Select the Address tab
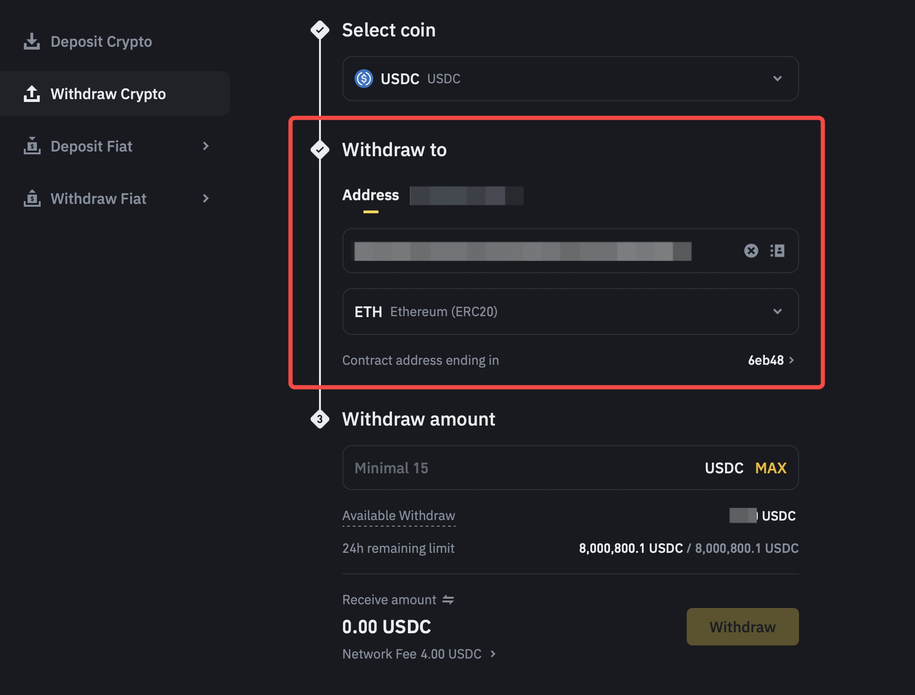The height and width of the screenshot is (695, 915). (370, 195)
